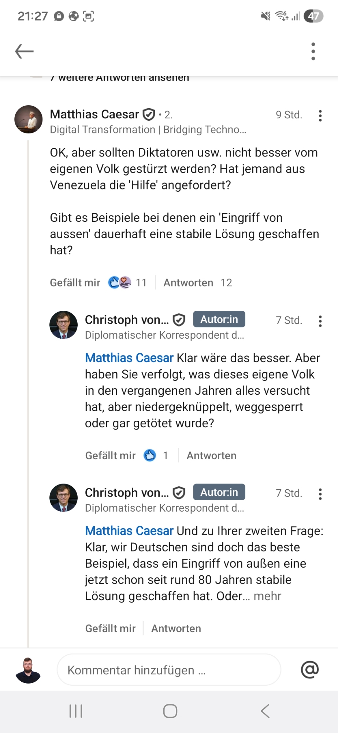This screenshot has width=338, height=733.
Task: Tap reaction icons on Matthias Caesar's comment
Action: coord(120,283)
